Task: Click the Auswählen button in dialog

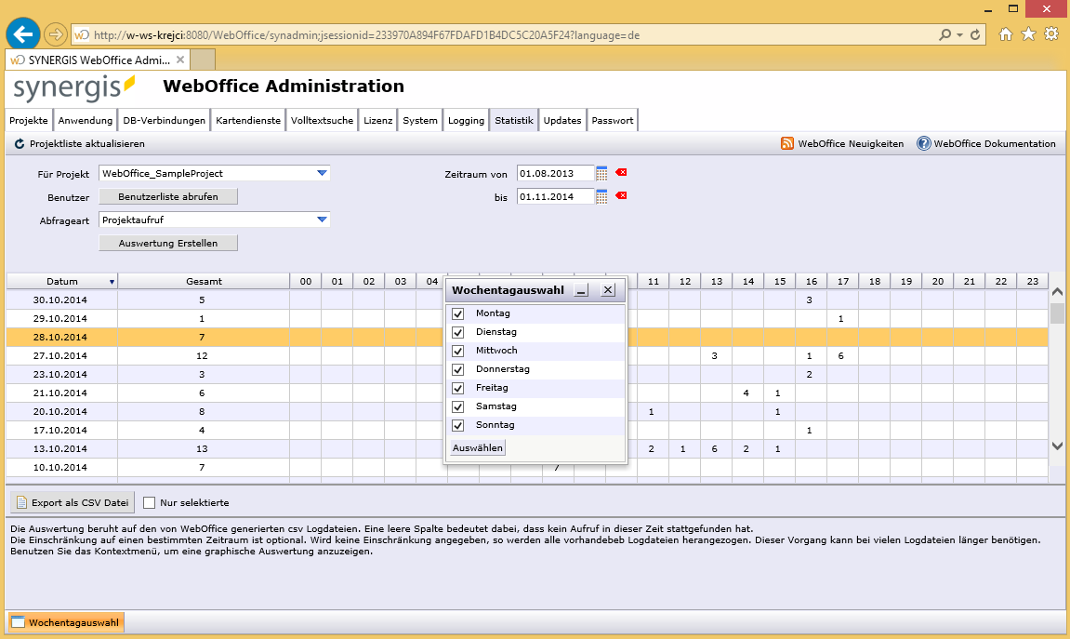Action: point(478,448)
